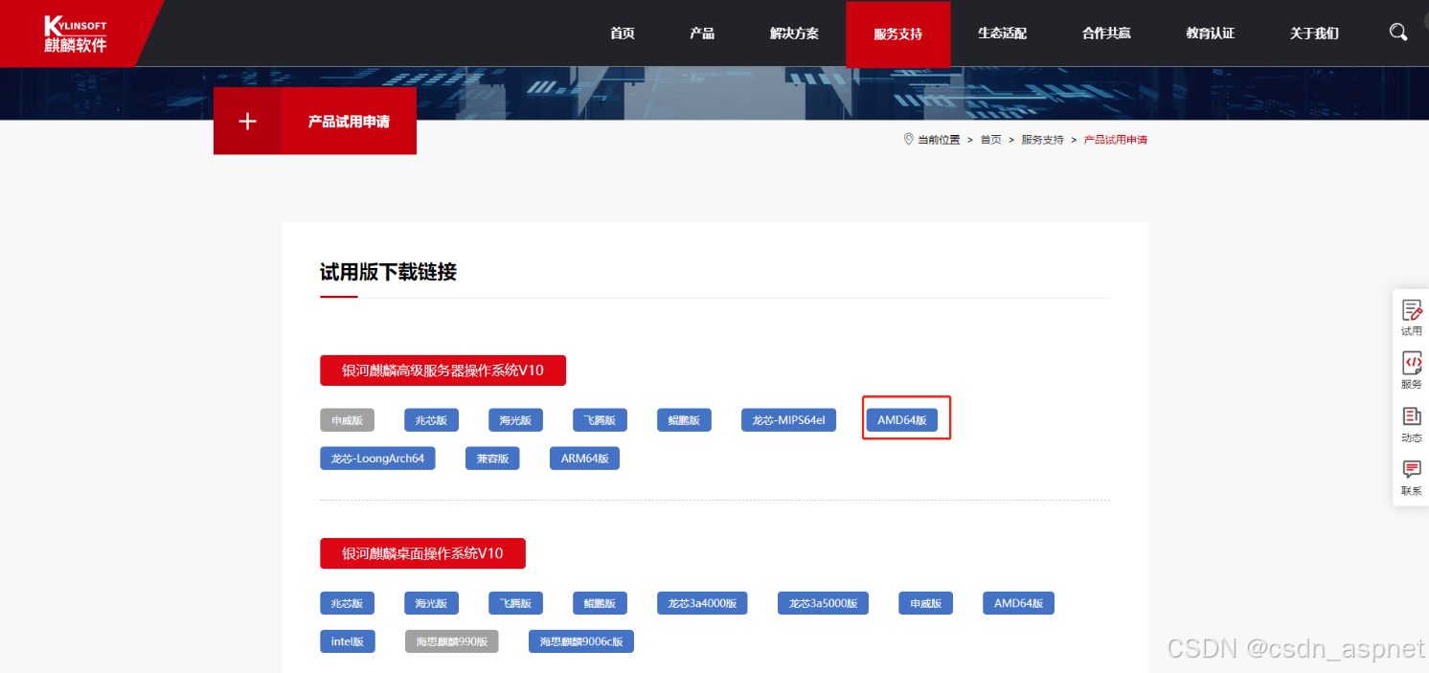This screenshot has height=673, width=1429.
Task: Click 服务支持 in the breadcrumb
Action: (1042, 140)
